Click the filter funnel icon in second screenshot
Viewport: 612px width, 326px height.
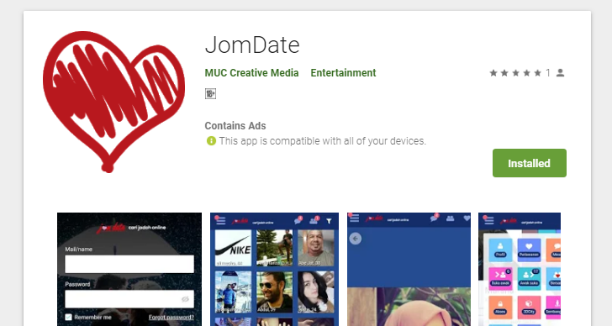point(329,221)
